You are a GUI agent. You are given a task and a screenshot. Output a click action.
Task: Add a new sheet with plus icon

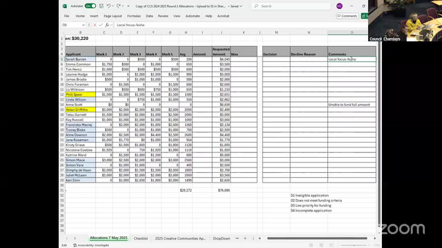(245, 238)
